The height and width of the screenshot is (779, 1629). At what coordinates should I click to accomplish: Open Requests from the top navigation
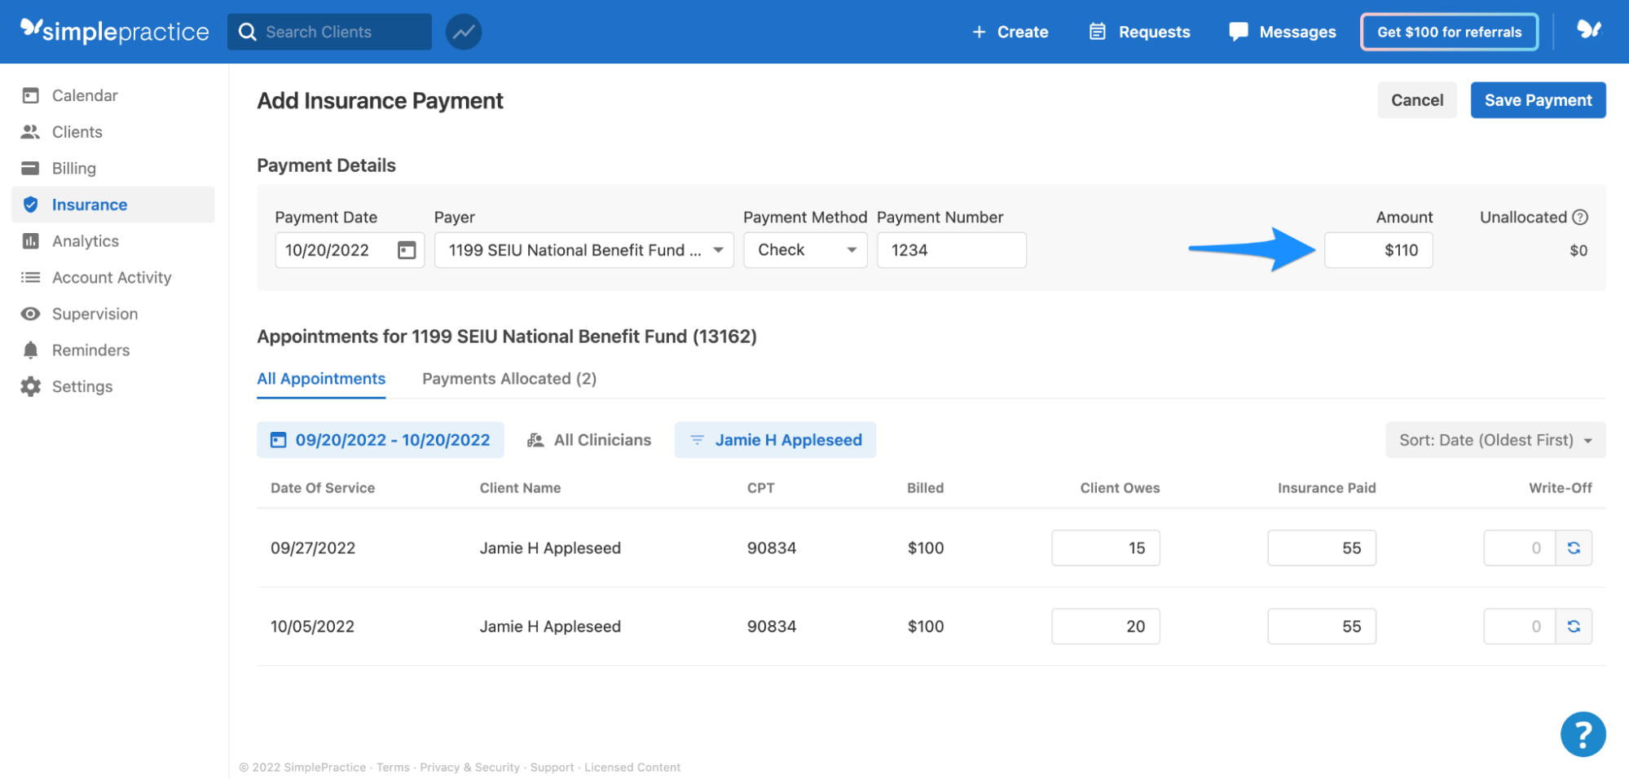(1098, 32)
